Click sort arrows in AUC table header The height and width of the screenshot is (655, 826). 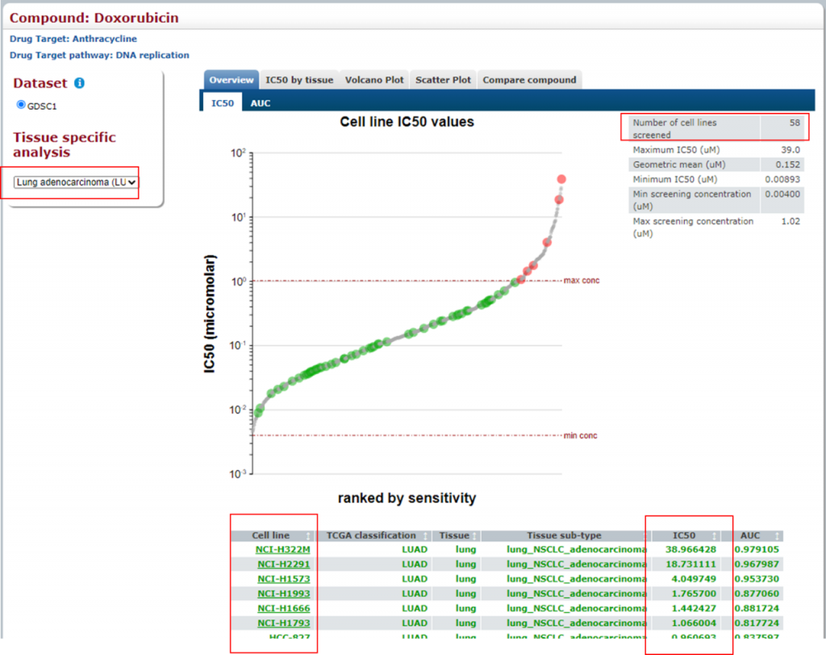[x=777, y=536]
